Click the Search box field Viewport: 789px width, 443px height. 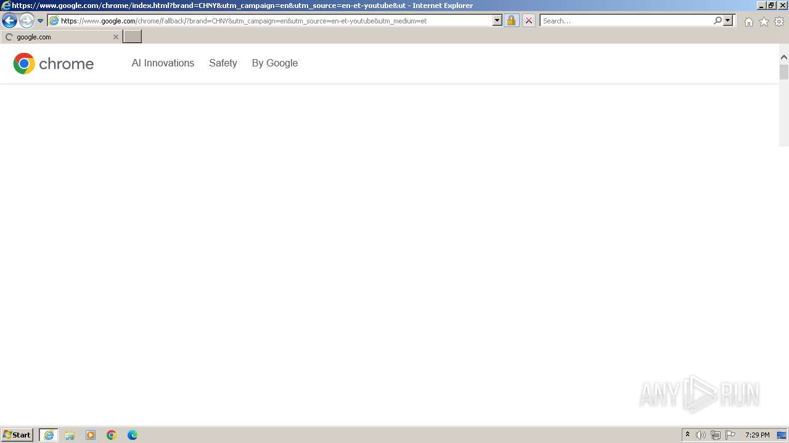626,21
